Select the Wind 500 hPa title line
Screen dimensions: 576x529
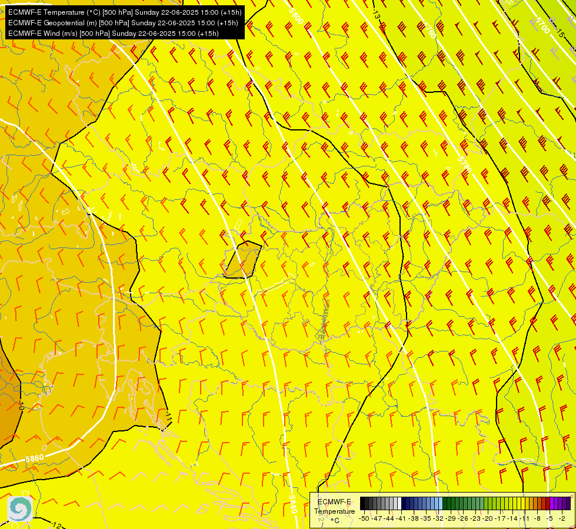[114, 34]
